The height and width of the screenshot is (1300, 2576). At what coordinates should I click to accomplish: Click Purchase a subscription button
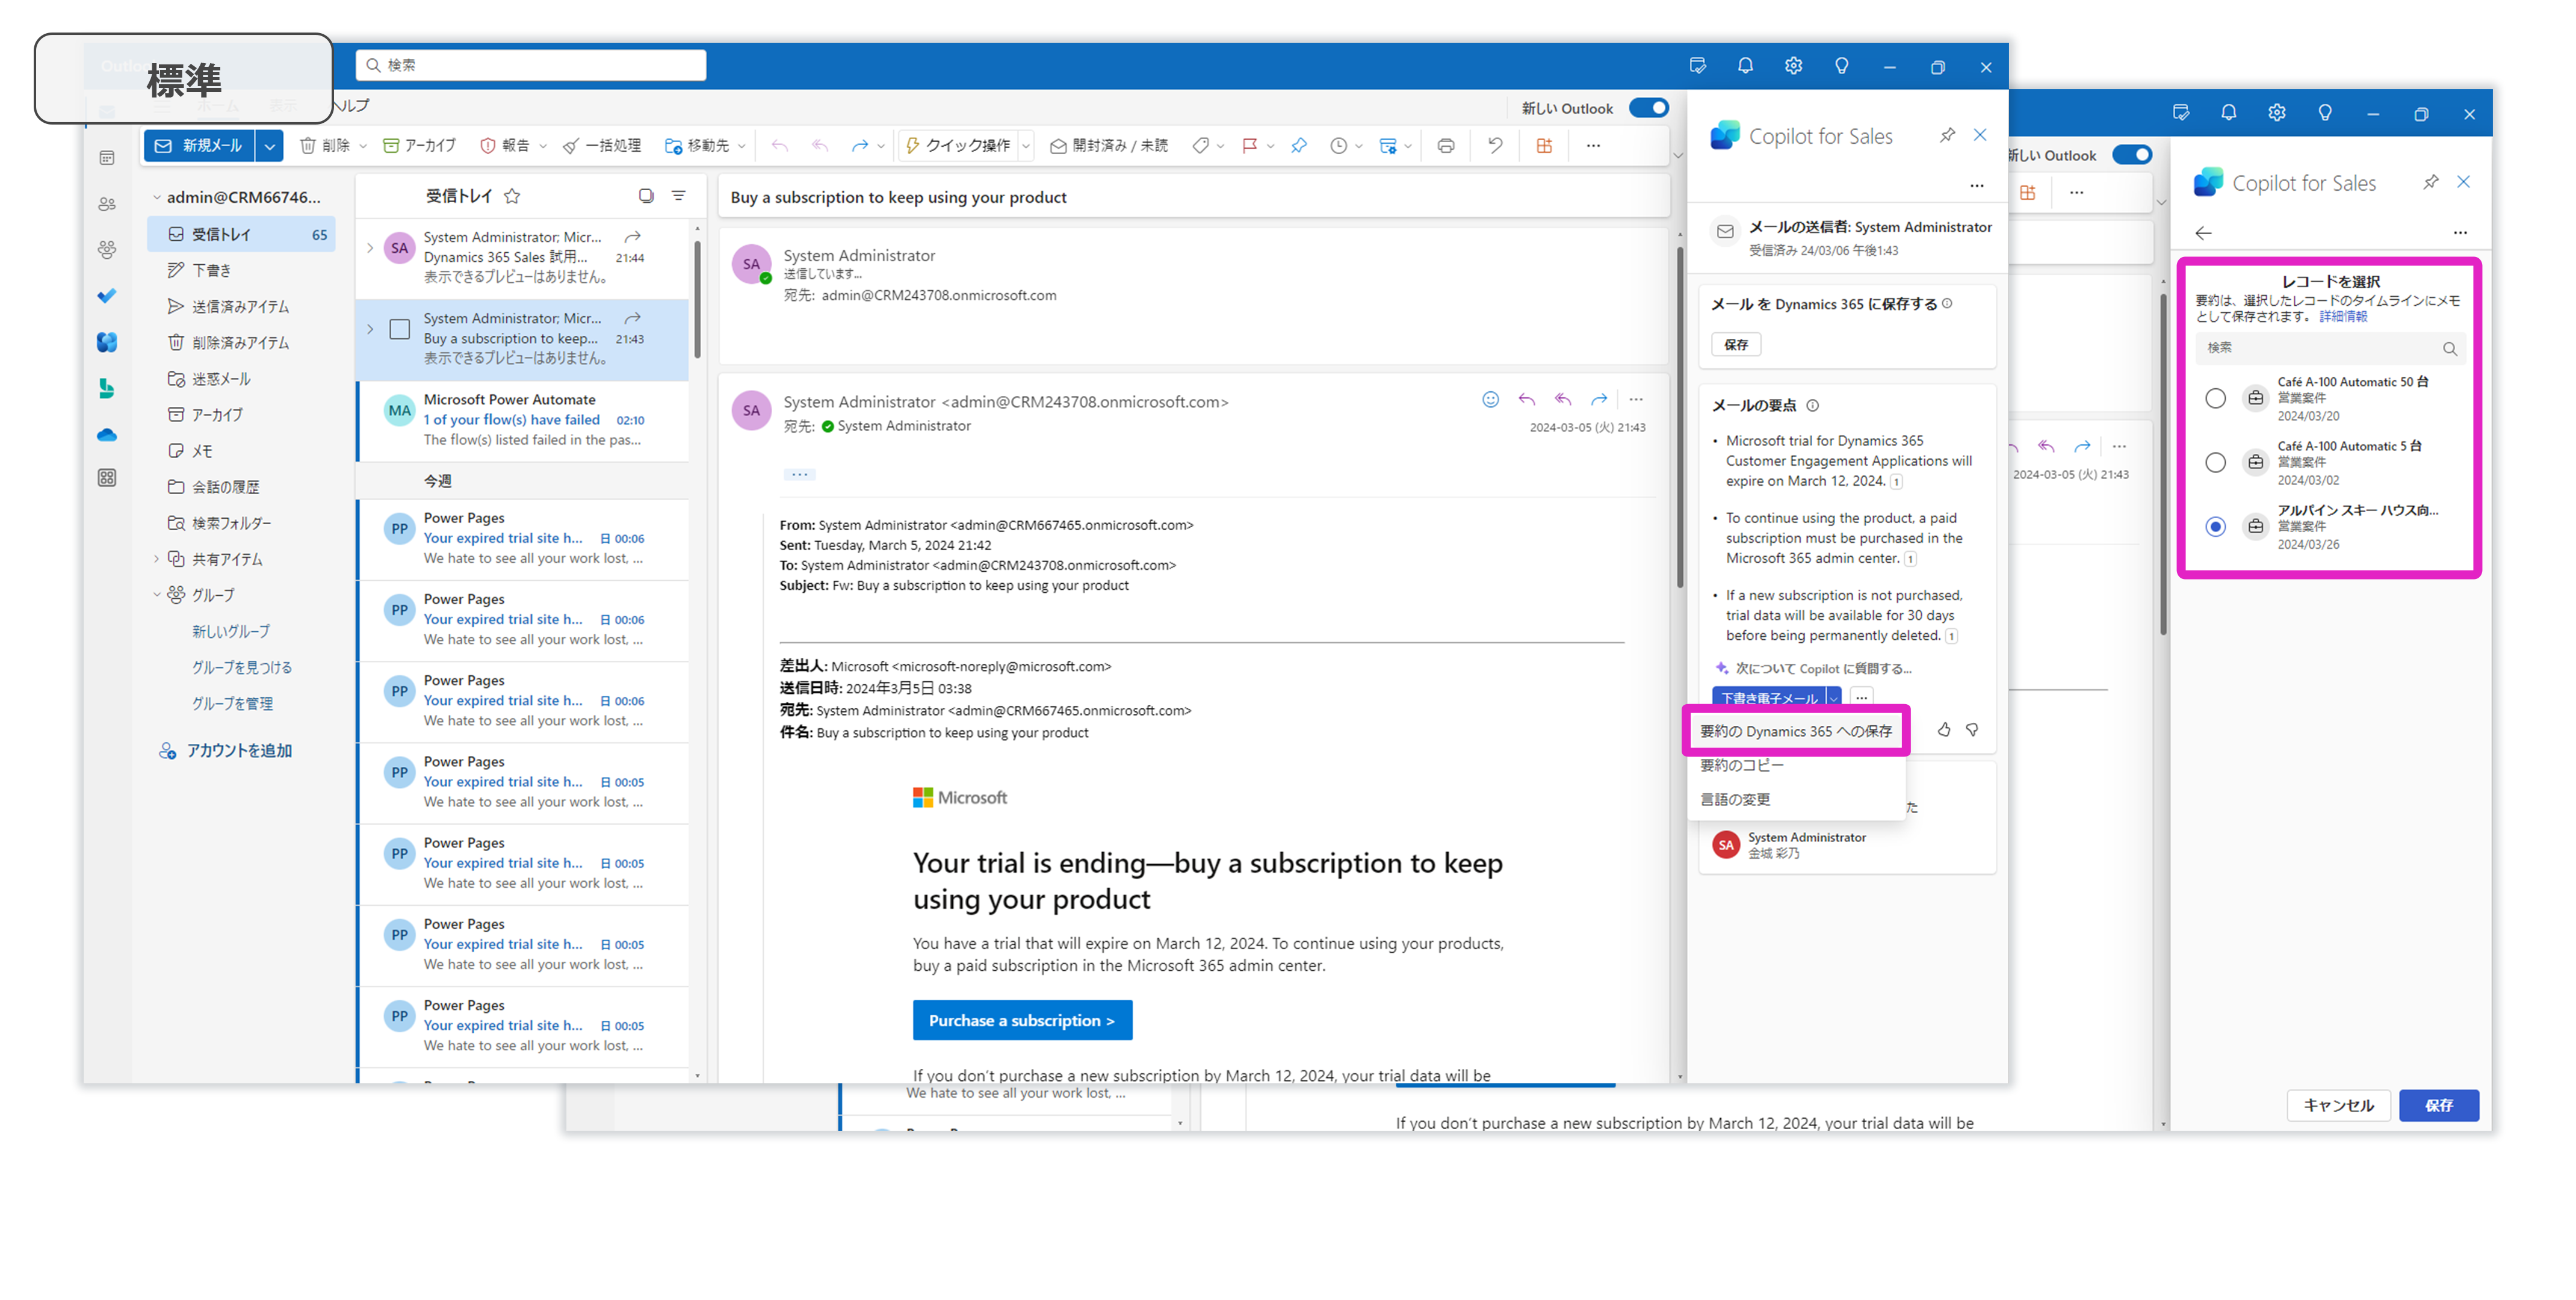pyautogui.click(x=1022, y=1021)
